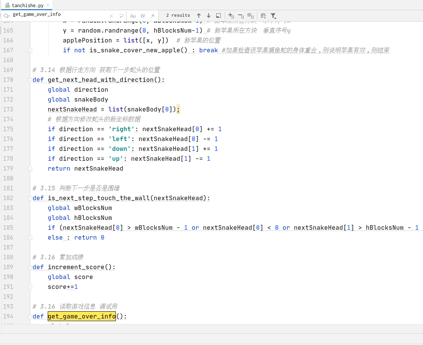Toggle Regex (.*) search option
The image size is (423, 345).
tap(152, 16)
